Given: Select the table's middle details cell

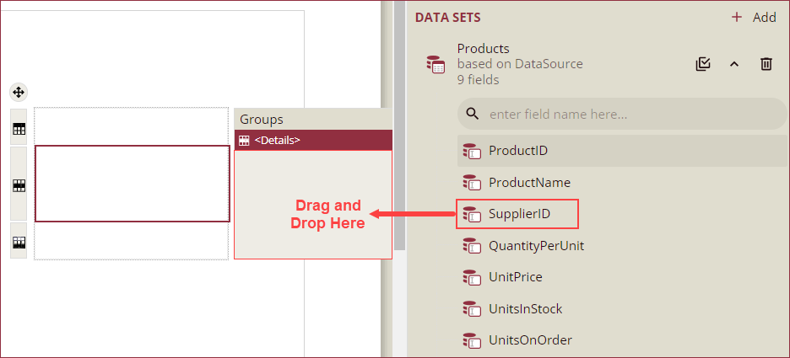Looking at the screenshot, I should coord(132,184).
